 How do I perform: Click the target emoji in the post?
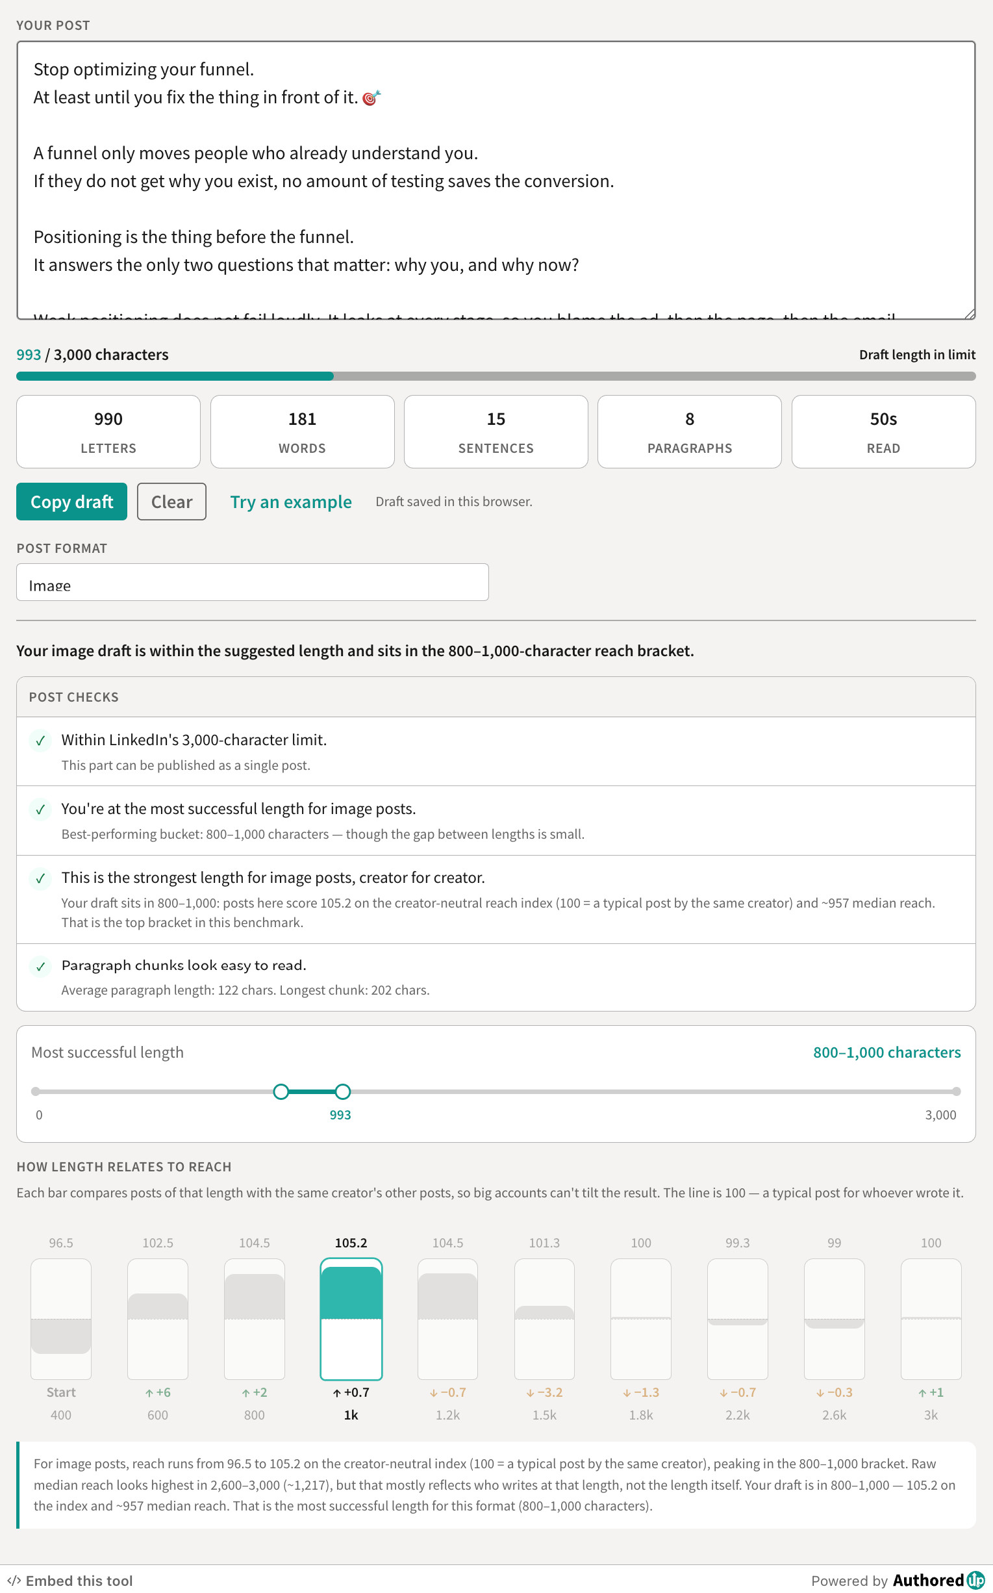click(x=371, y=98)
